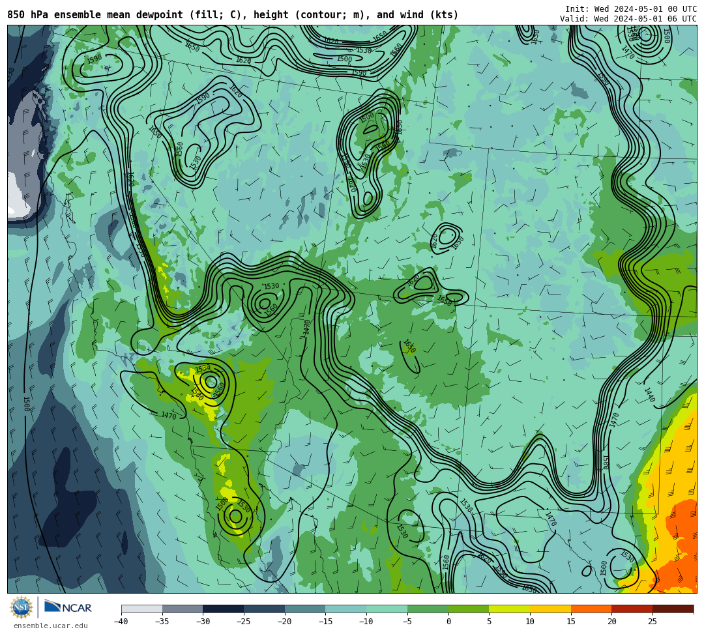Pick the dark brown above-25 colorbar segment

coord(673,609)
